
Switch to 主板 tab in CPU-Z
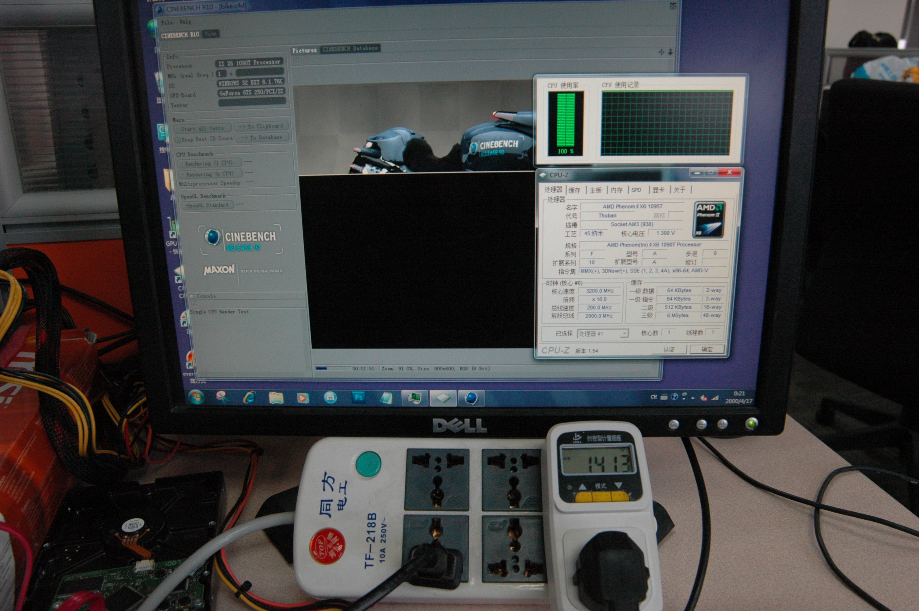click(x=596, y=190)
